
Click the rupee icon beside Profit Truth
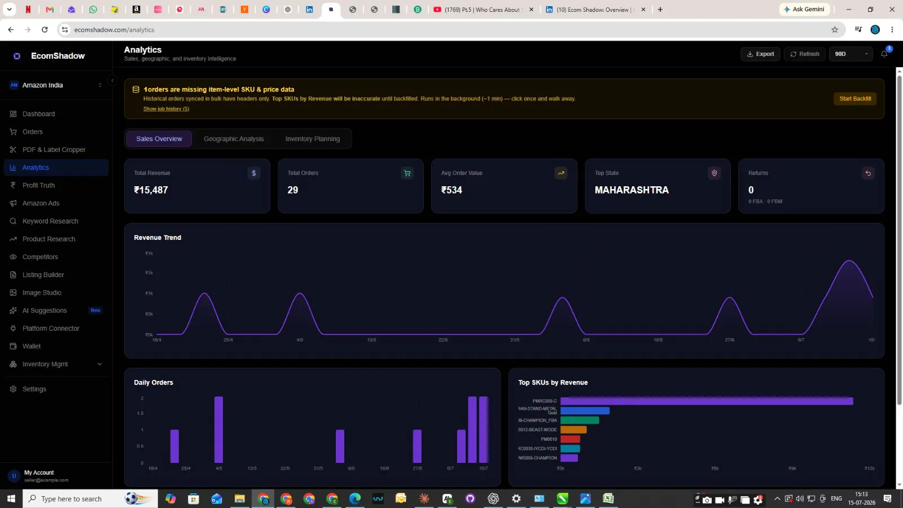13,185
